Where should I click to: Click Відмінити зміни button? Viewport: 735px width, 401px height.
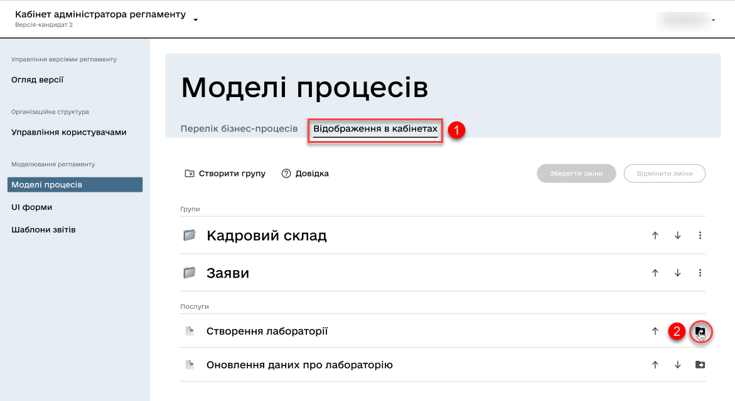[664, 174]
